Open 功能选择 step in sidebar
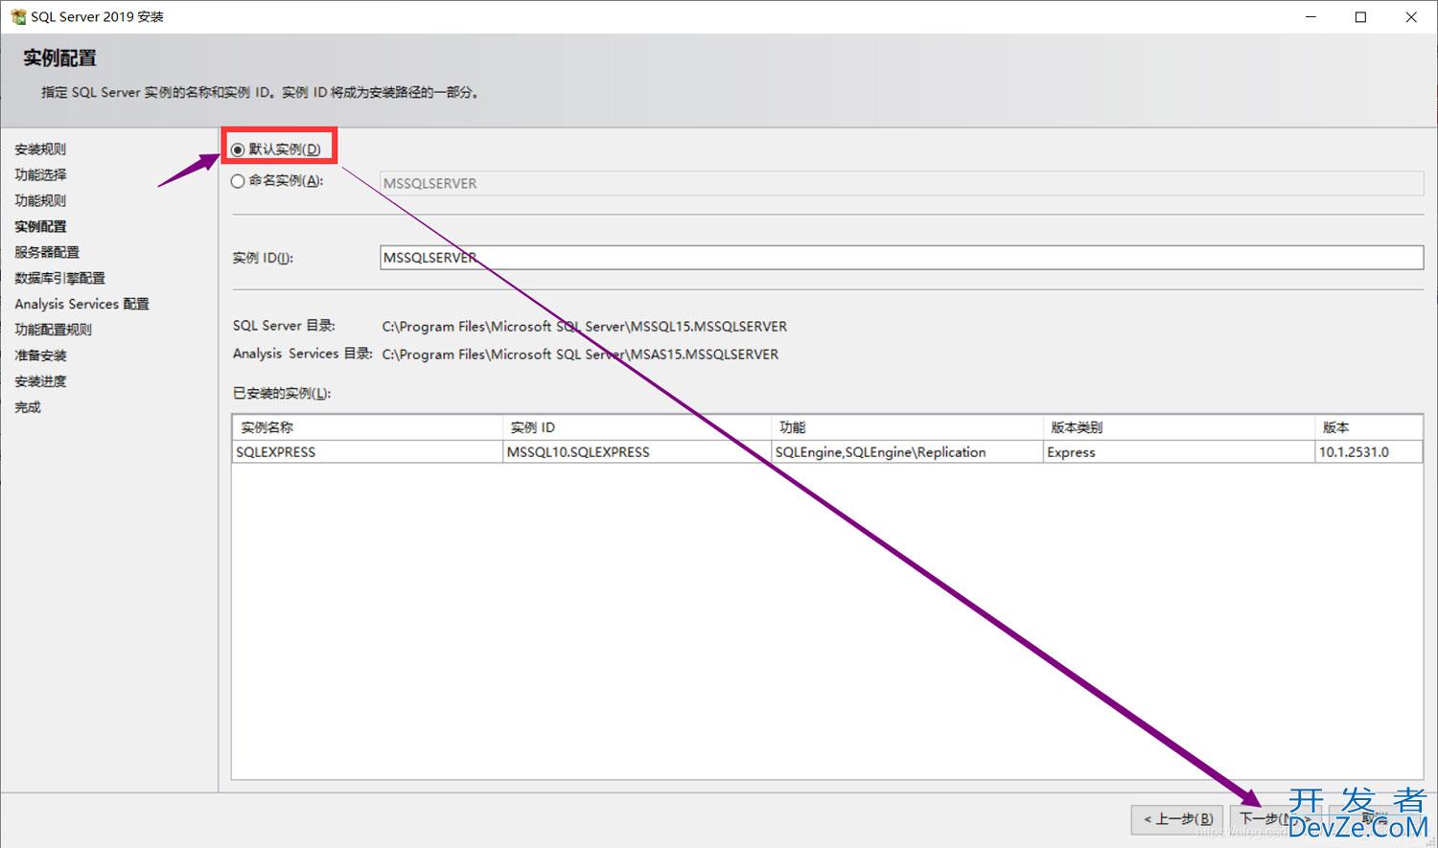 40,175
